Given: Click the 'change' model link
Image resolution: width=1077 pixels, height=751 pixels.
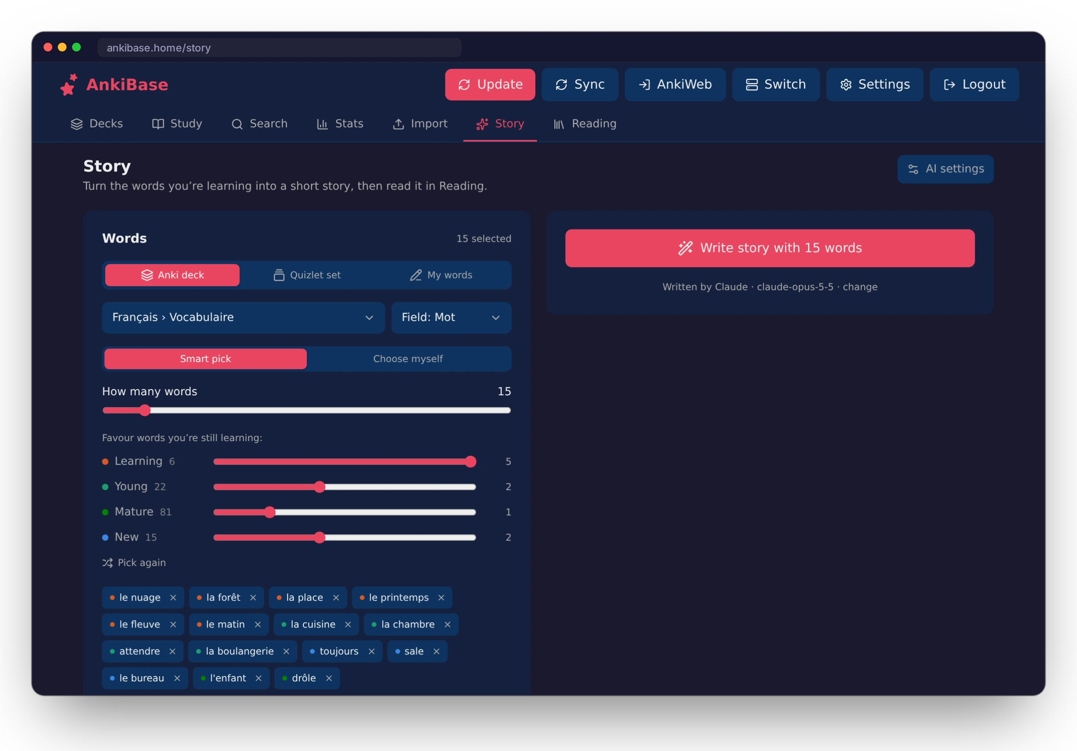Looking at the screenshot, I should [x=860, y=287].
